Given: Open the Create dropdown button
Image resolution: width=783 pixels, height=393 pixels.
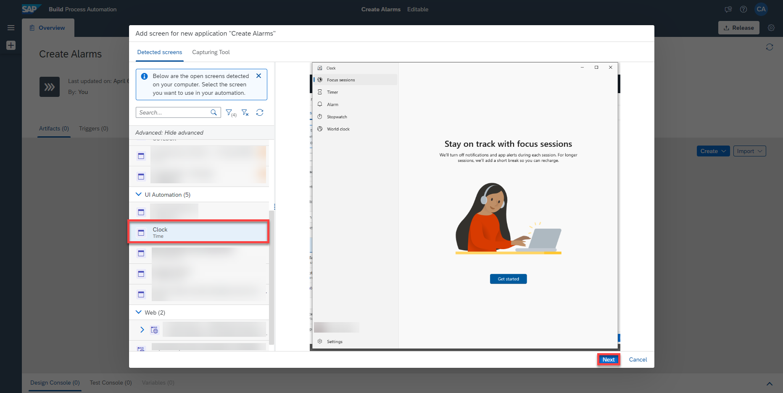Looking at the screenshot, I should coord(713,151).
